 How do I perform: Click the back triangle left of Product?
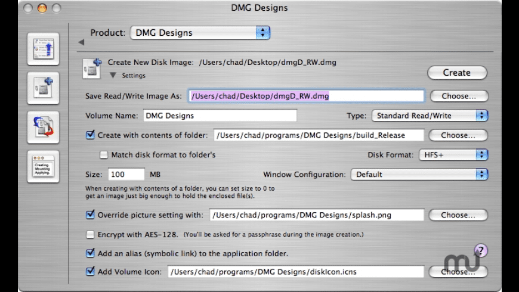81,42
